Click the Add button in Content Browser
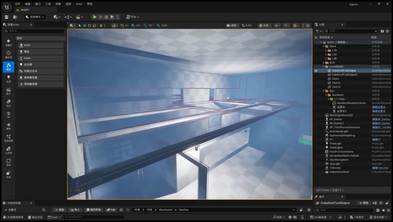393x222 pixels. tap(59, 210)
